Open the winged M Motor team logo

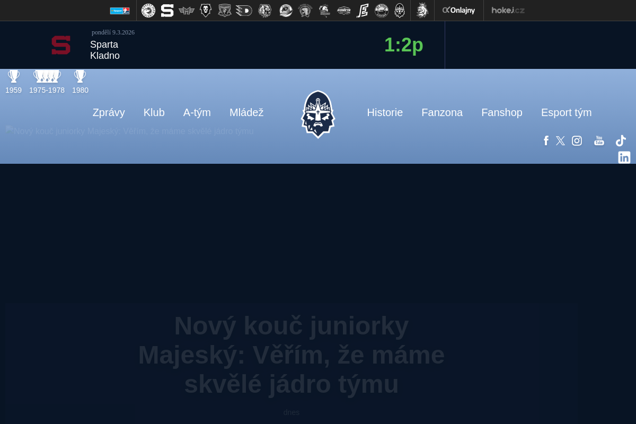[187, 11]
